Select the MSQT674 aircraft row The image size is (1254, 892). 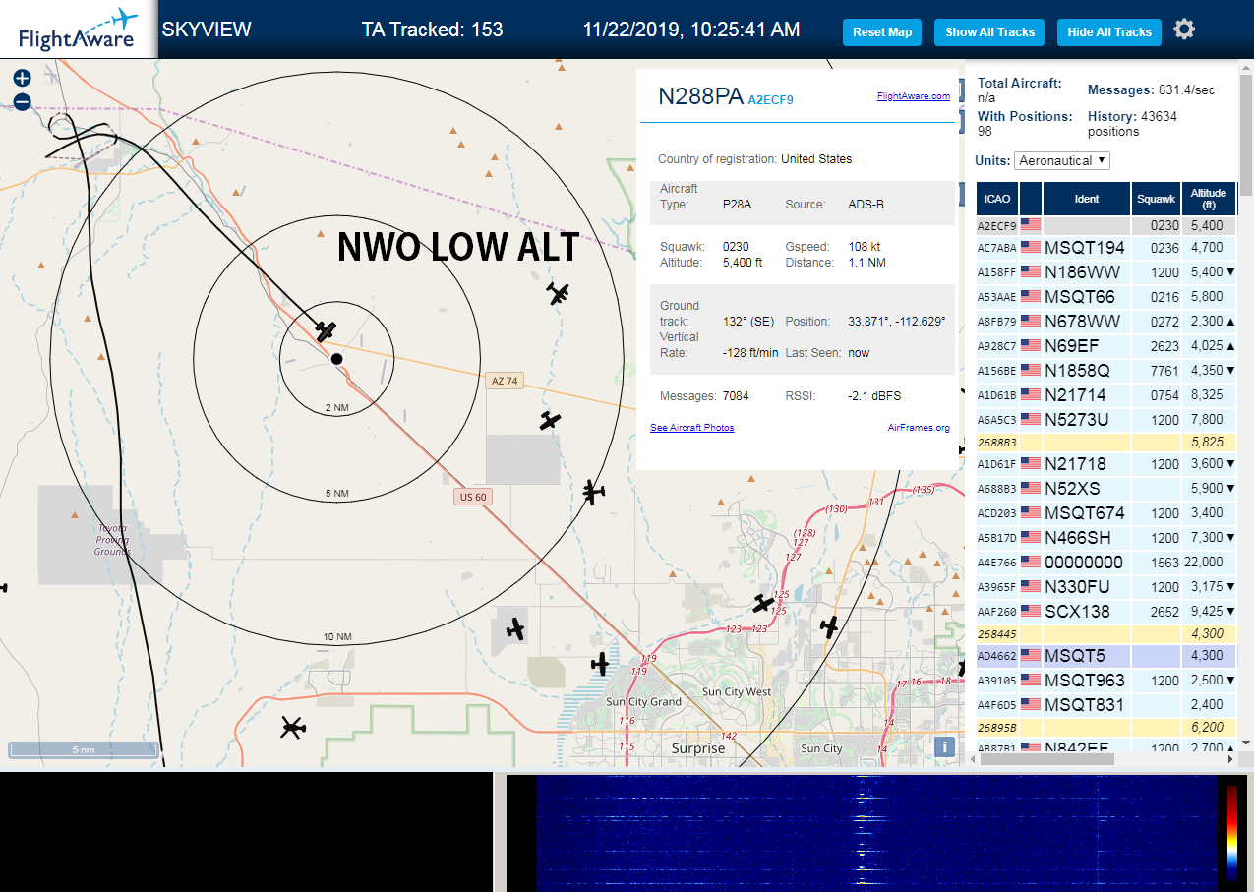(x=1105, y=512)
